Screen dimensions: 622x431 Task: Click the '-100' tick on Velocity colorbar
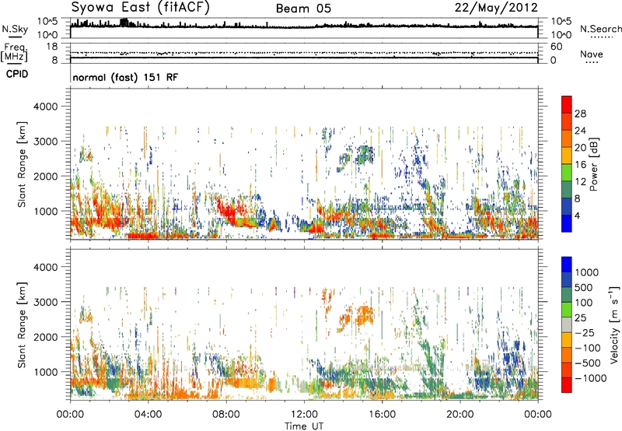[588, 348]
